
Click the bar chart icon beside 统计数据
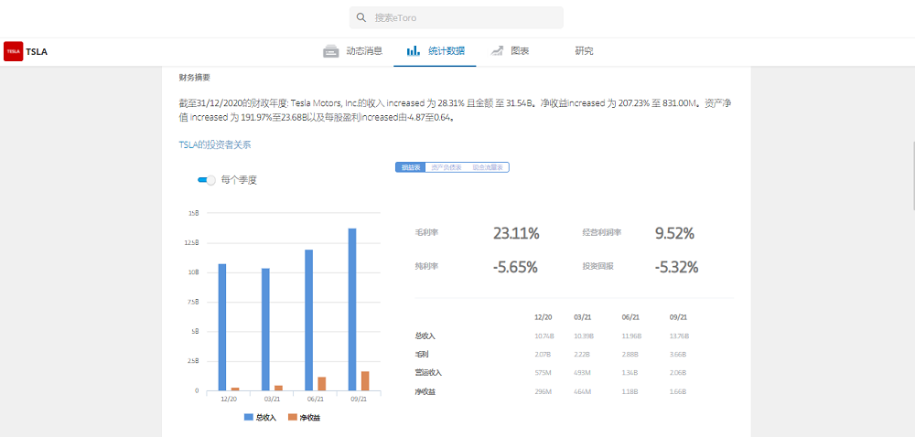tap(414, 50)
